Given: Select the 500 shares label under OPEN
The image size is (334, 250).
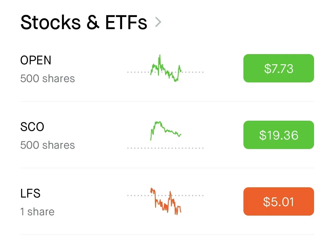Looking at the screenshot, I should point(47,79).
